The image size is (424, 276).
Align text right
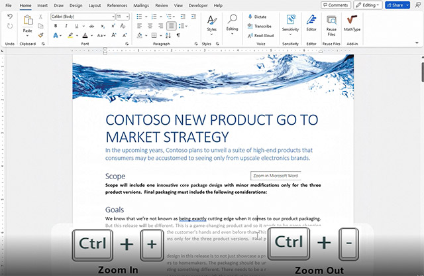160,26
